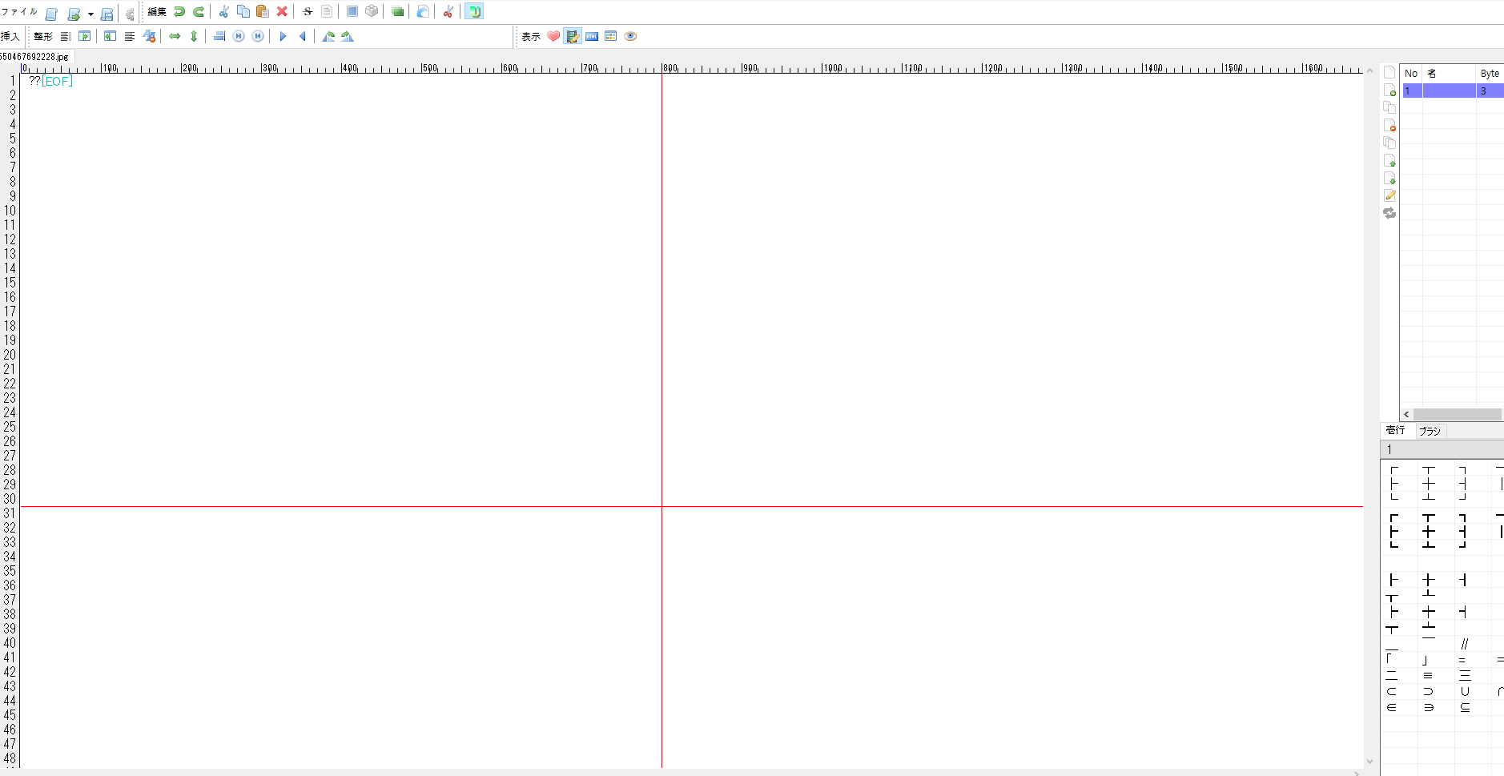Click the scissors cut icon

click(x=224, y=11)
